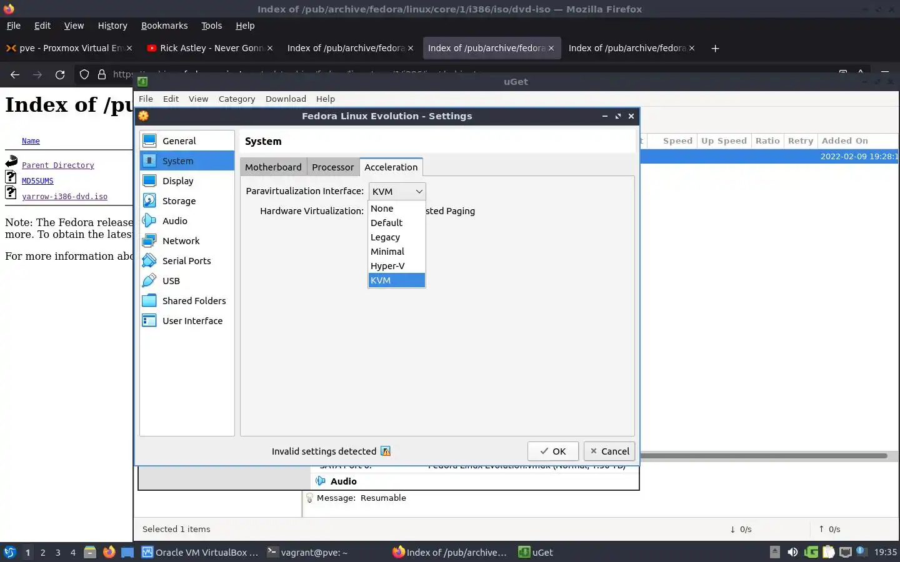Viewport: 900px width, 562px height.
Task: Open a new Firefox tab with plus
Action: pos(716,48)
